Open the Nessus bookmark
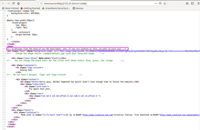This screenshot has height=130, width=200. (x=78, y=8)
